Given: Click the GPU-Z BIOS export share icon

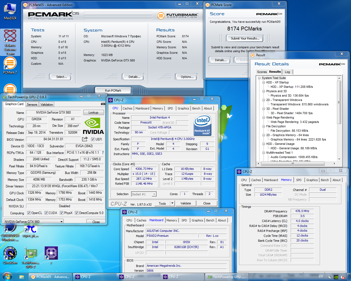Looking at the screenshot, I should coord(85,139).
